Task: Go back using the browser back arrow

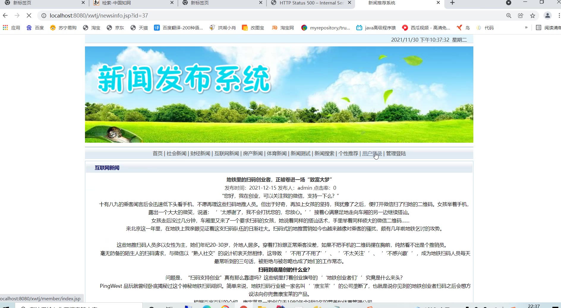Action: click(x=5, y=15)
